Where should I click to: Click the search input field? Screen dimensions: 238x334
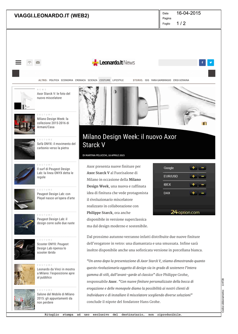pos(178,62)
